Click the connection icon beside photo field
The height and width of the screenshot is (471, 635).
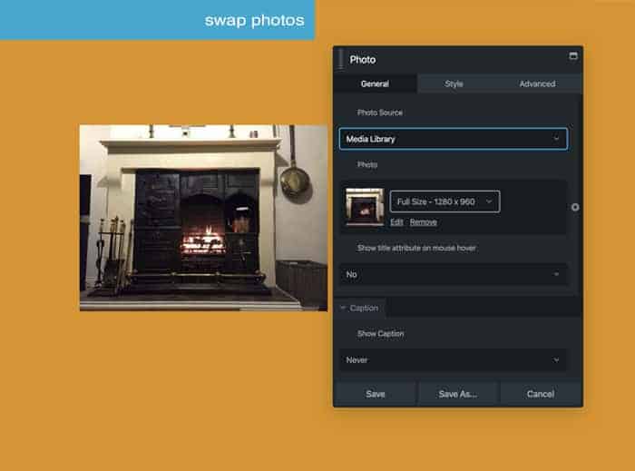click(x=574, y=207)
